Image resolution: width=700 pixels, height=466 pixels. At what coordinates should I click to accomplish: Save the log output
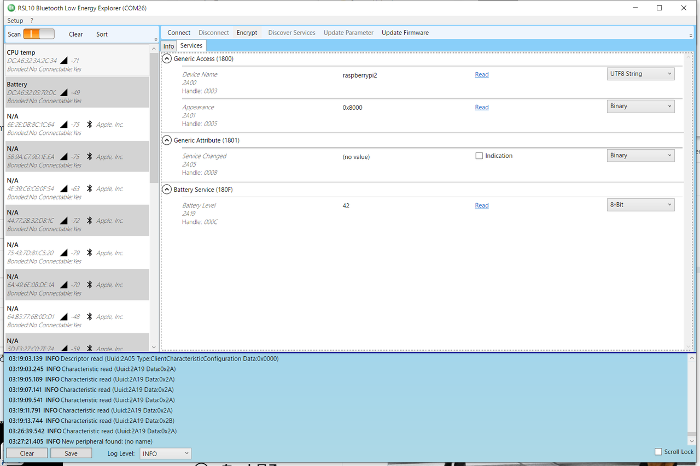click(71, 453)
